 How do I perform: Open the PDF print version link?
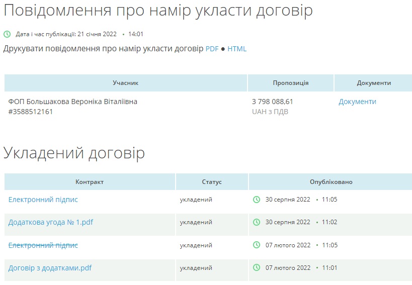tap(212, 49)
